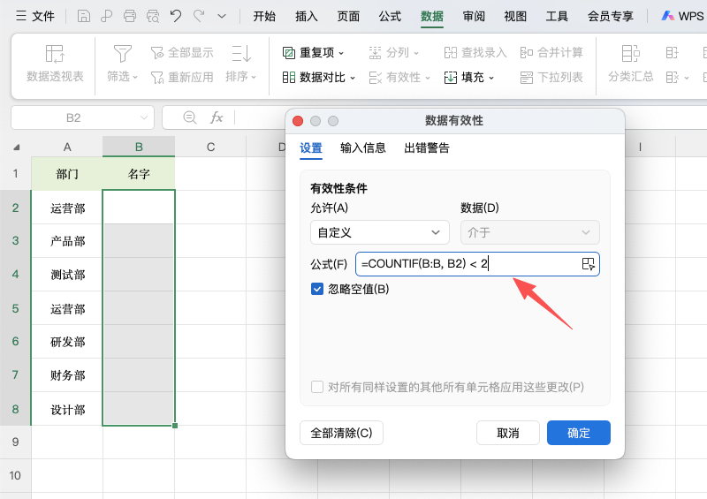Screen dimensions: 707x499
Task: Click the save icon in quick toolbar
Action: 84,16
